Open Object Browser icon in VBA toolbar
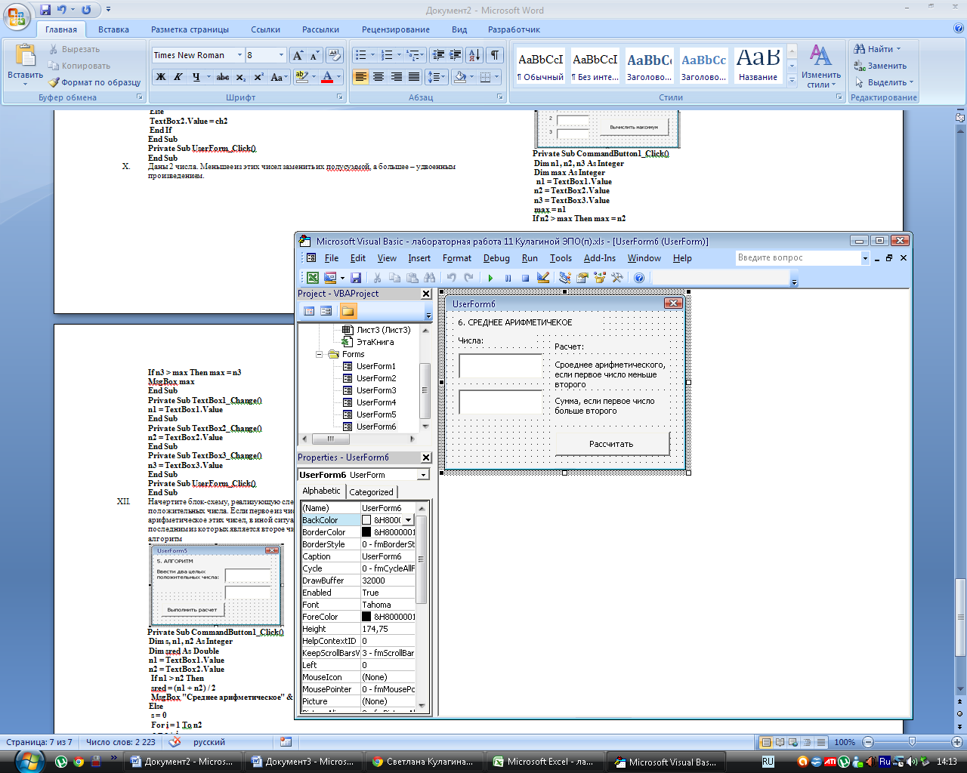967x773 pixels. (600, 278)
